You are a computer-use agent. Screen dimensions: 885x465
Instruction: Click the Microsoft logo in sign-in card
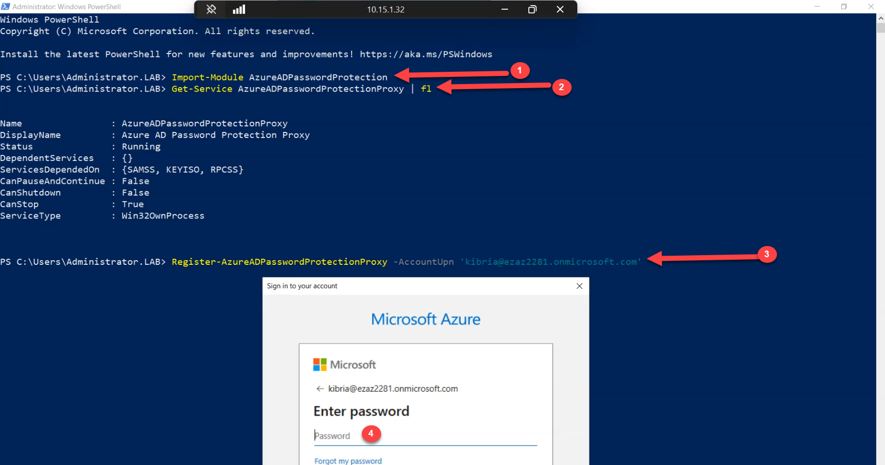point(344,365)
